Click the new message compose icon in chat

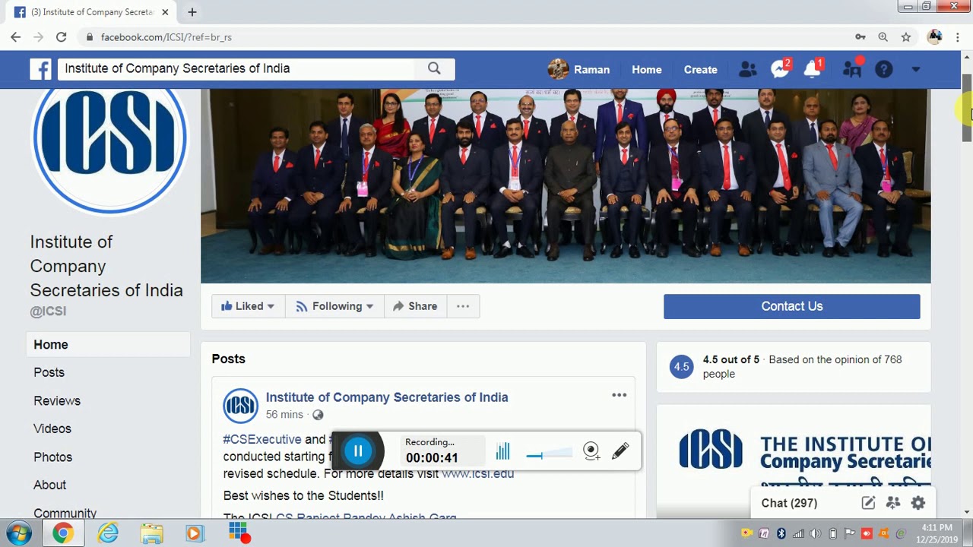point(868,503)
